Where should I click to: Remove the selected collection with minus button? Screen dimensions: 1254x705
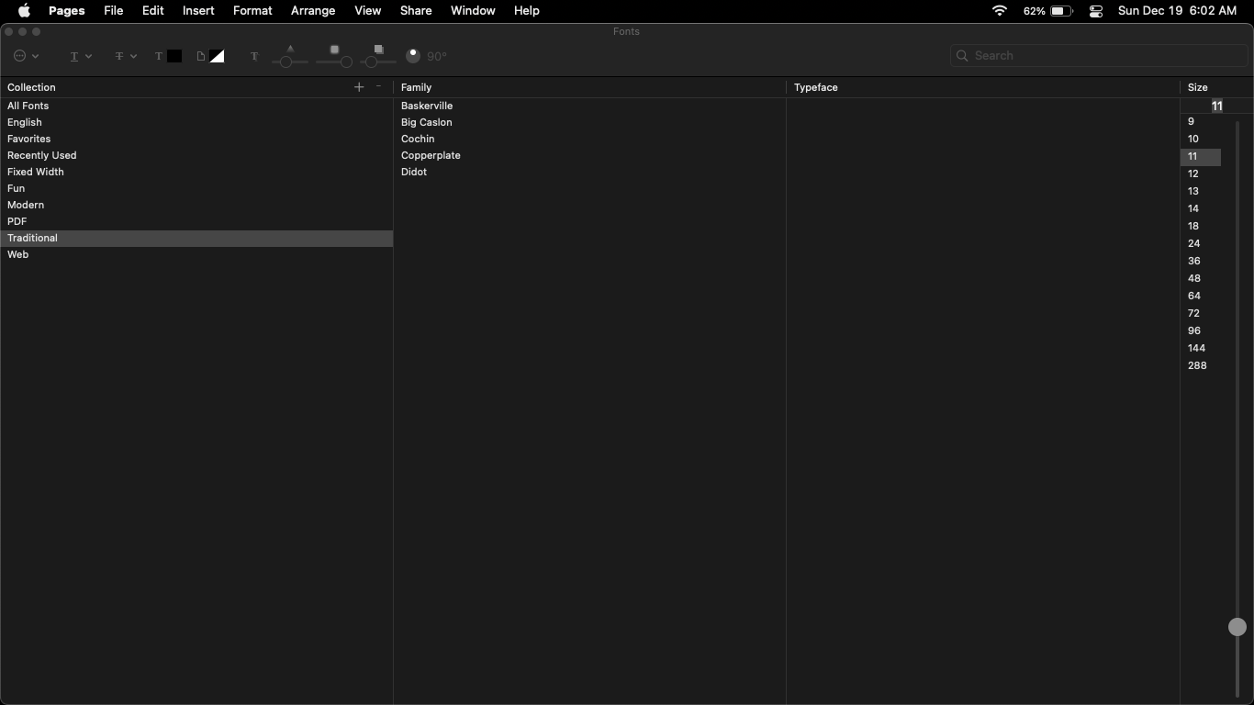click(x=378, y=87)
